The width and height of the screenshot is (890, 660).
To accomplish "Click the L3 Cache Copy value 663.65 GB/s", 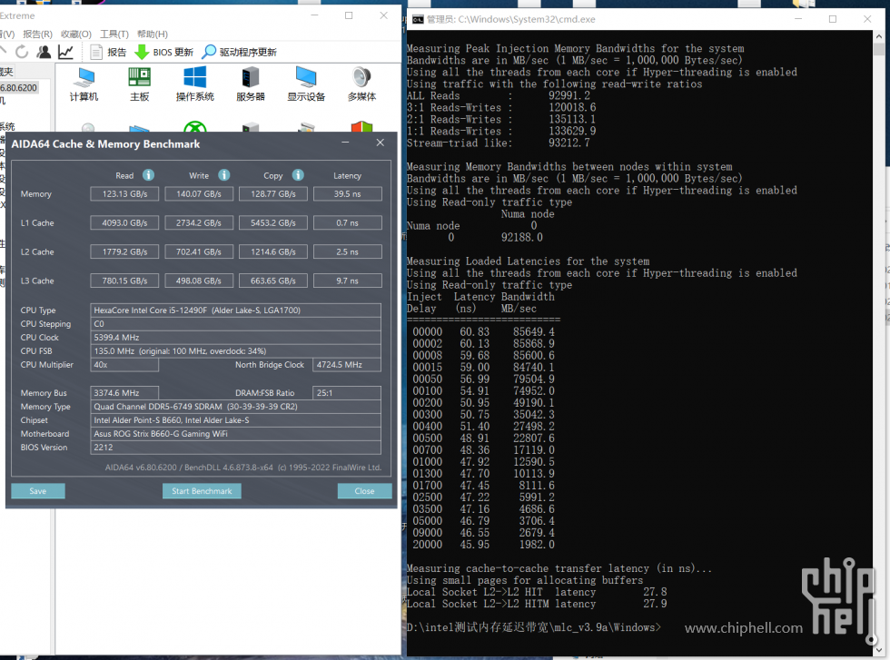I will coord(273,281).
